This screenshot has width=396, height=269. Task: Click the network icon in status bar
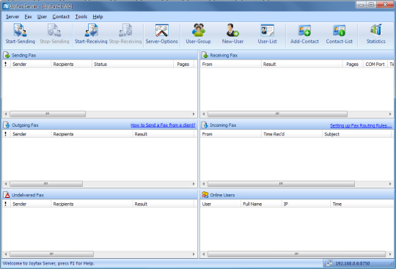pyautogui.click(x=329, y=263)
